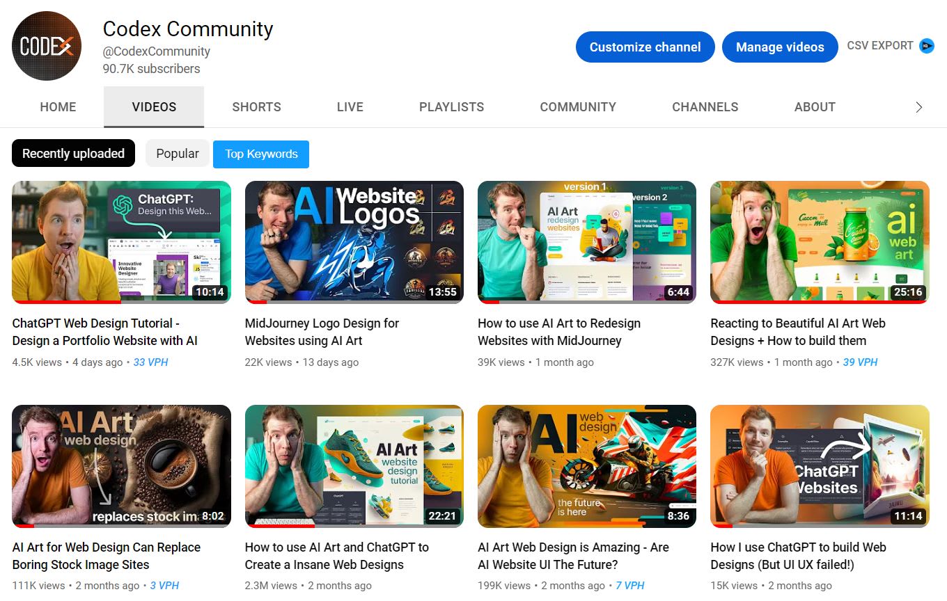The image size is (947, 601).
Task: Open Insane Web Designs video thumbnail
Action: [354, 466]
